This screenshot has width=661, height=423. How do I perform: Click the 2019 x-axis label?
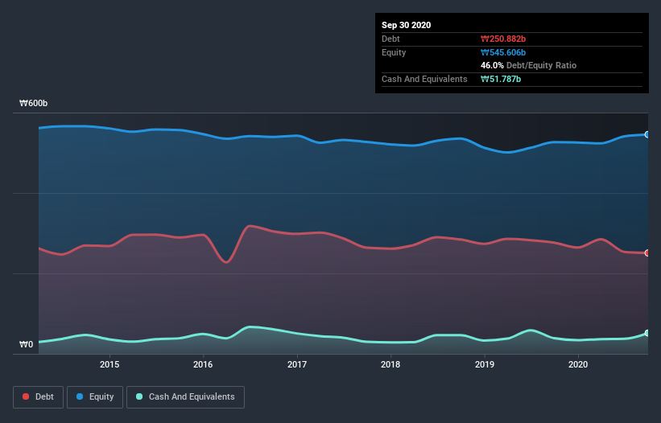(485, 364)
